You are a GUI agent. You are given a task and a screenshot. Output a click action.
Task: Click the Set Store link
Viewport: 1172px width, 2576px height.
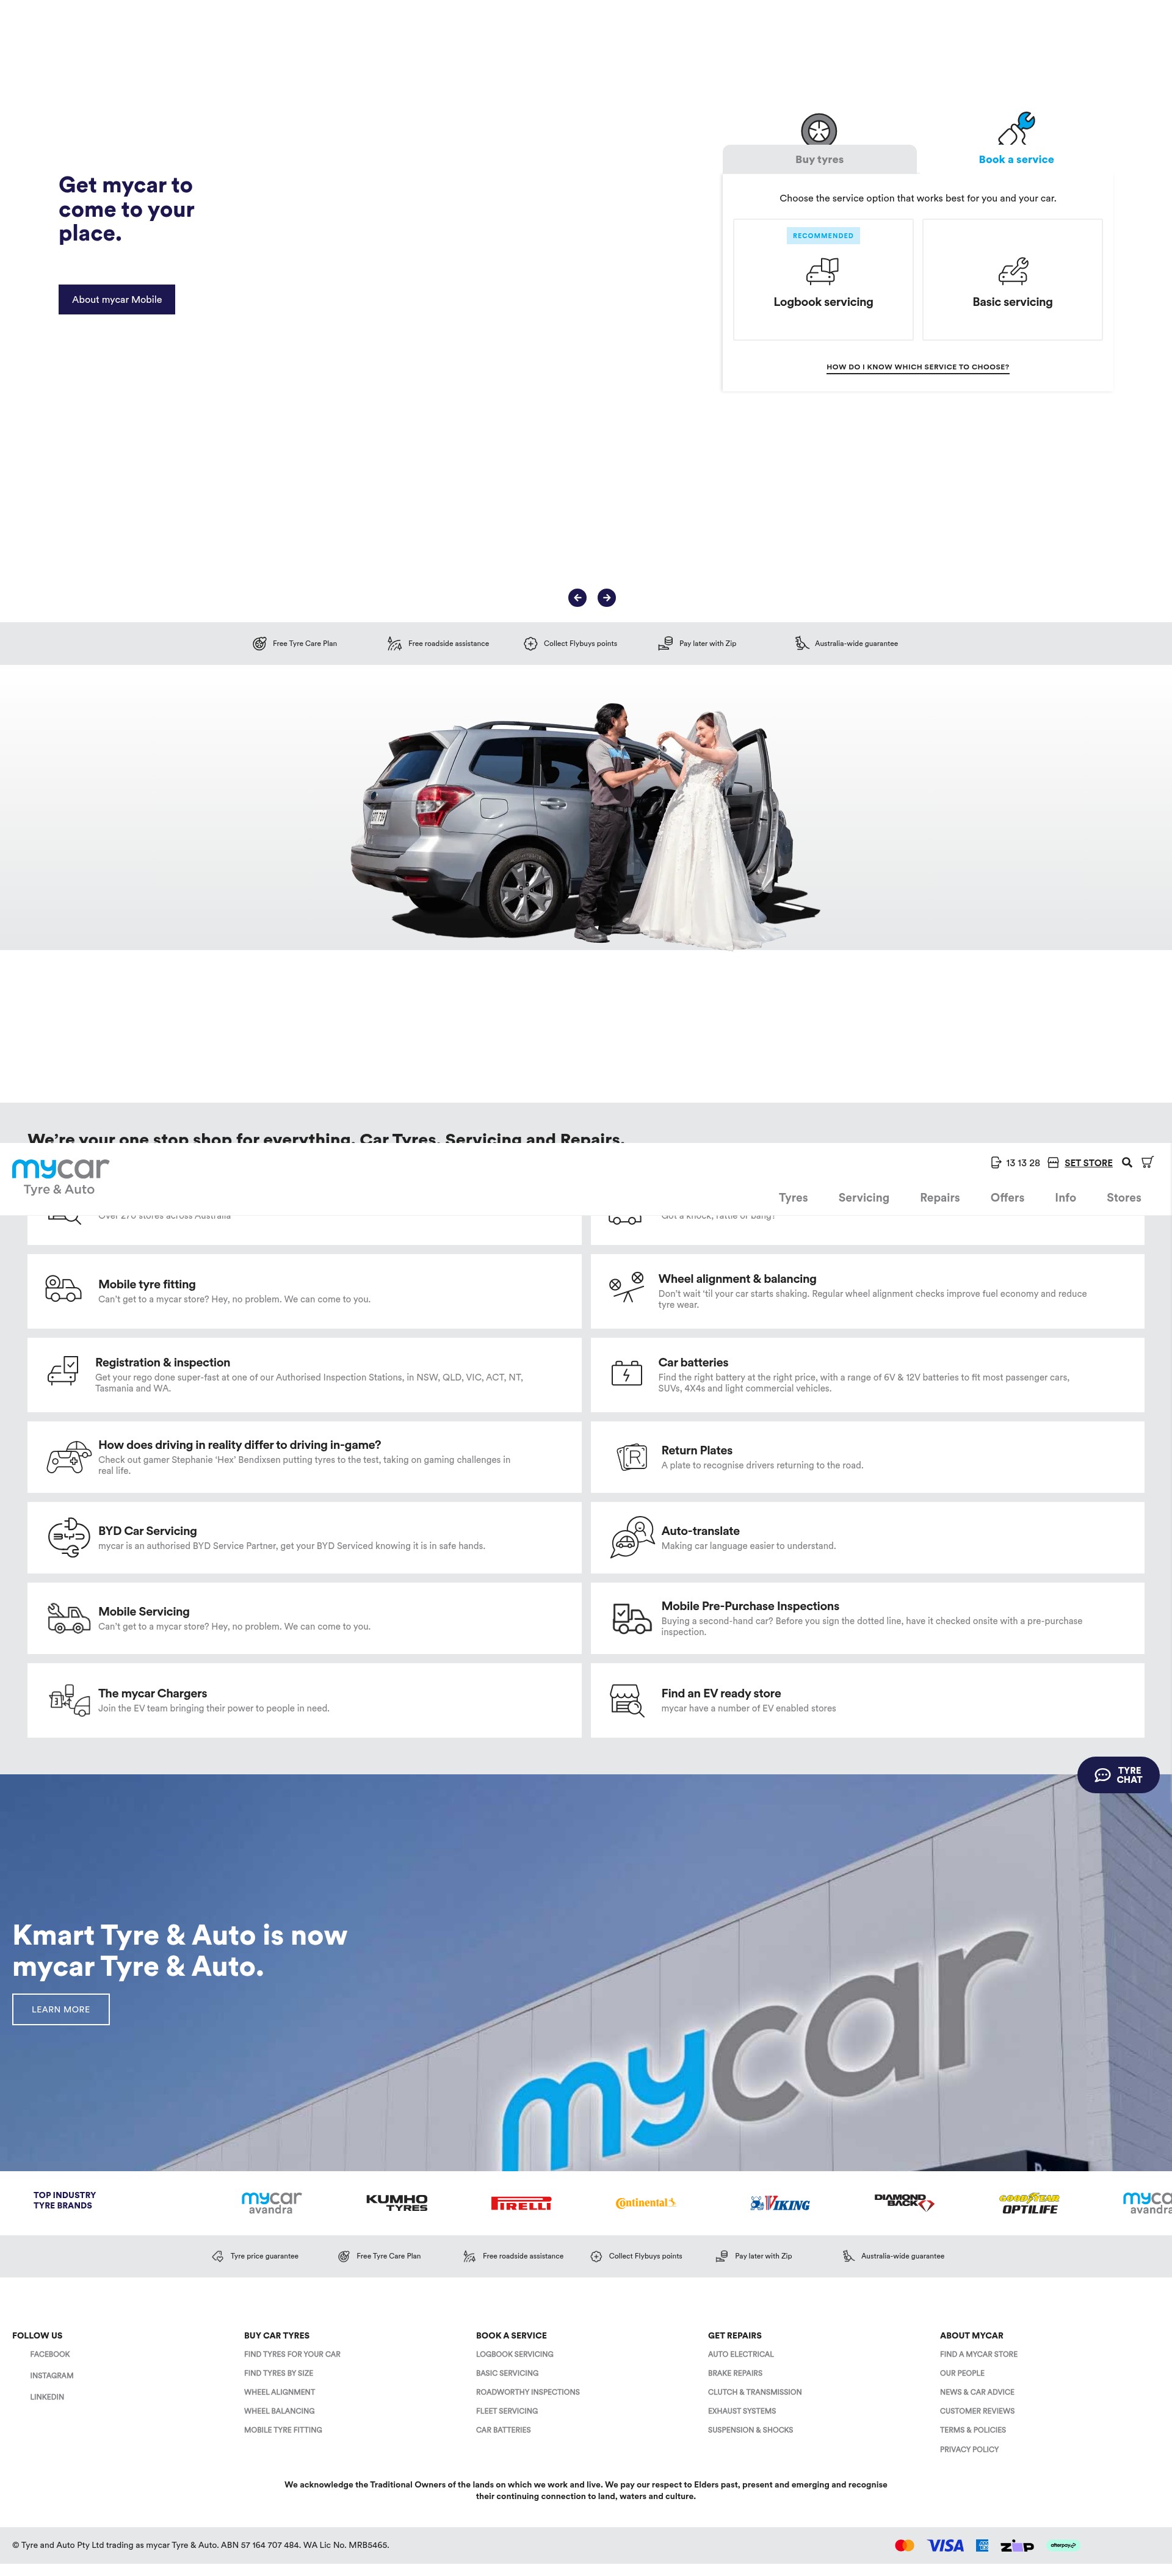coord(1088,1163)
